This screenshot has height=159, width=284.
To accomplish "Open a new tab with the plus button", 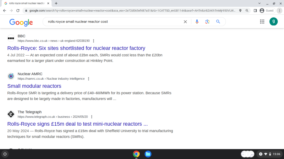I will tap(56, 3).
